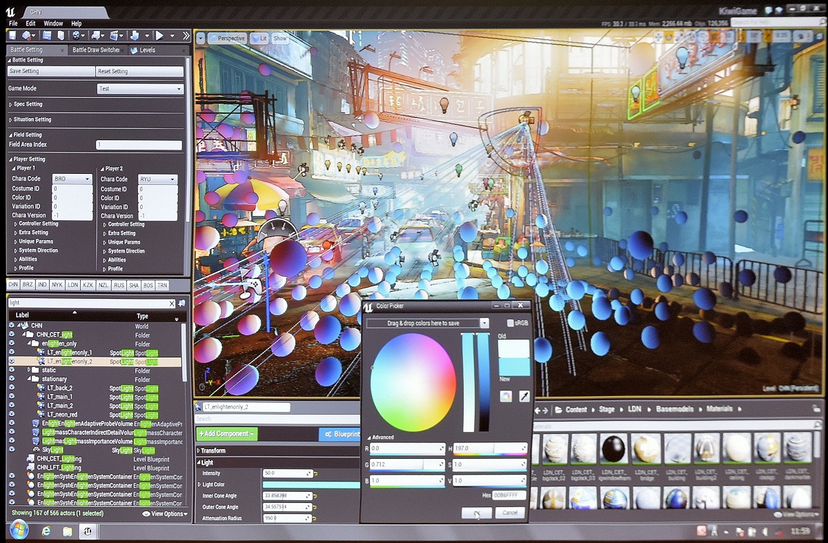This screenshot has width=828, height=543.
Task: Toggle visibility eye for LT_enlightenonly_1
Action: tap(12, 353)
